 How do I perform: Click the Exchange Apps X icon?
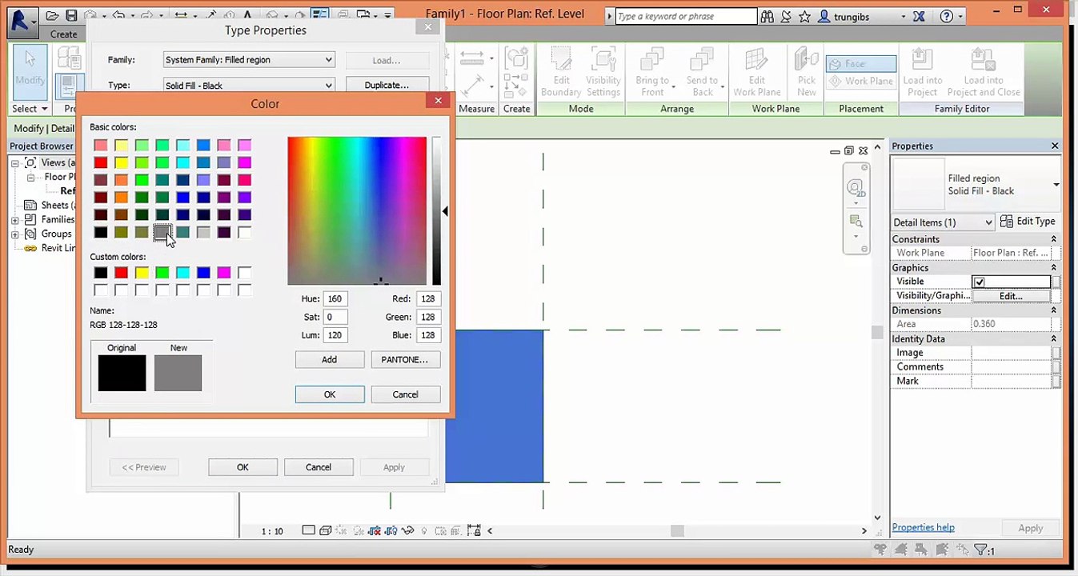pos(919,16)
